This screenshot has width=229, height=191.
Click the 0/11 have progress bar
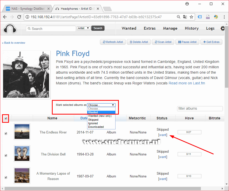(189, 154)
